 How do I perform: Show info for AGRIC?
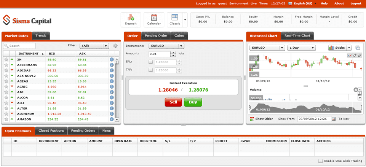112,86
